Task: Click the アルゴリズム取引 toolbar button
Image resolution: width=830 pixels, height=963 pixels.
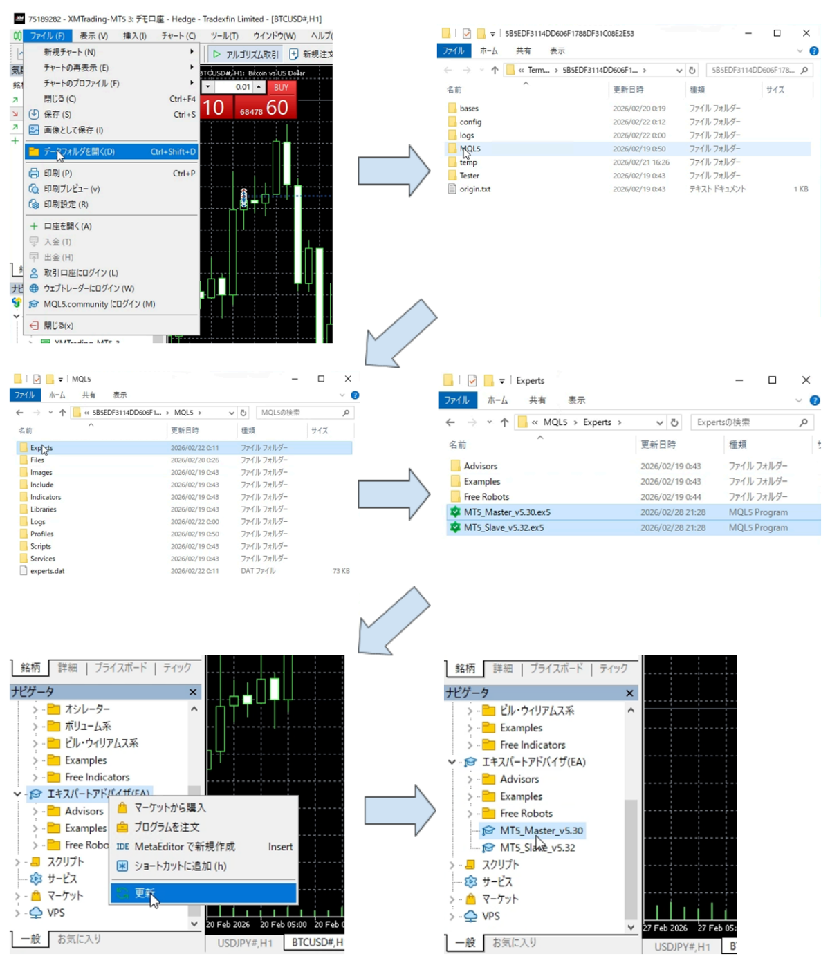Action: coord(246,54)
